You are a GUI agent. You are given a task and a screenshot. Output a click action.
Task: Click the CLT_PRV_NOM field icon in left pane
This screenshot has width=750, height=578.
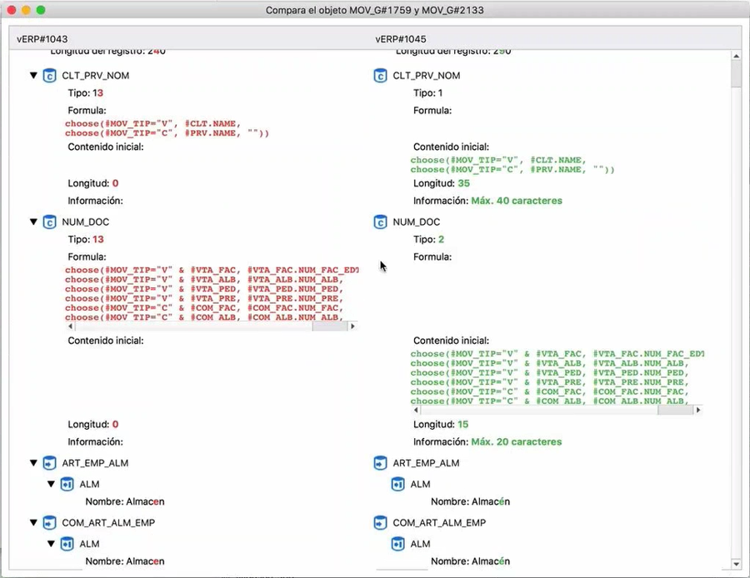click(50, 76)
